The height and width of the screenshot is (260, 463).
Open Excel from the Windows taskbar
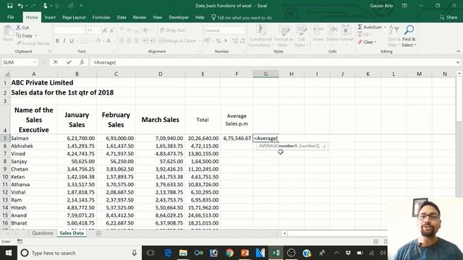(276, 253)
